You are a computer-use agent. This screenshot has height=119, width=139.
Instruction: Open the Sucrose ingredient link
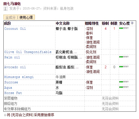[x=11, y=82]
